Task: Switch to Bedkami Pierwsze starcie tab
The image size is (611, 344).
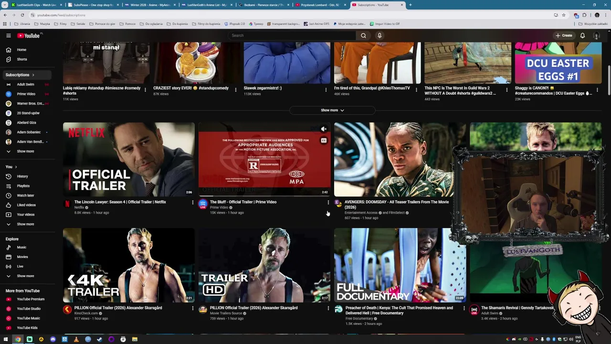Action: (263, 5)
